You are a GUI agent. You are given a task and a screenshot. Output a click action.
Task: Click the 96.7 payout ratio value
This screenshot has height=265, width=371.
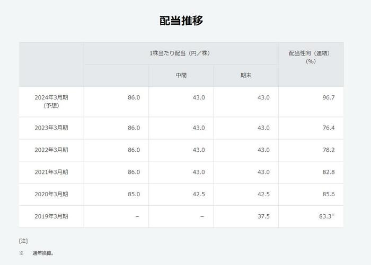(328, 98)
